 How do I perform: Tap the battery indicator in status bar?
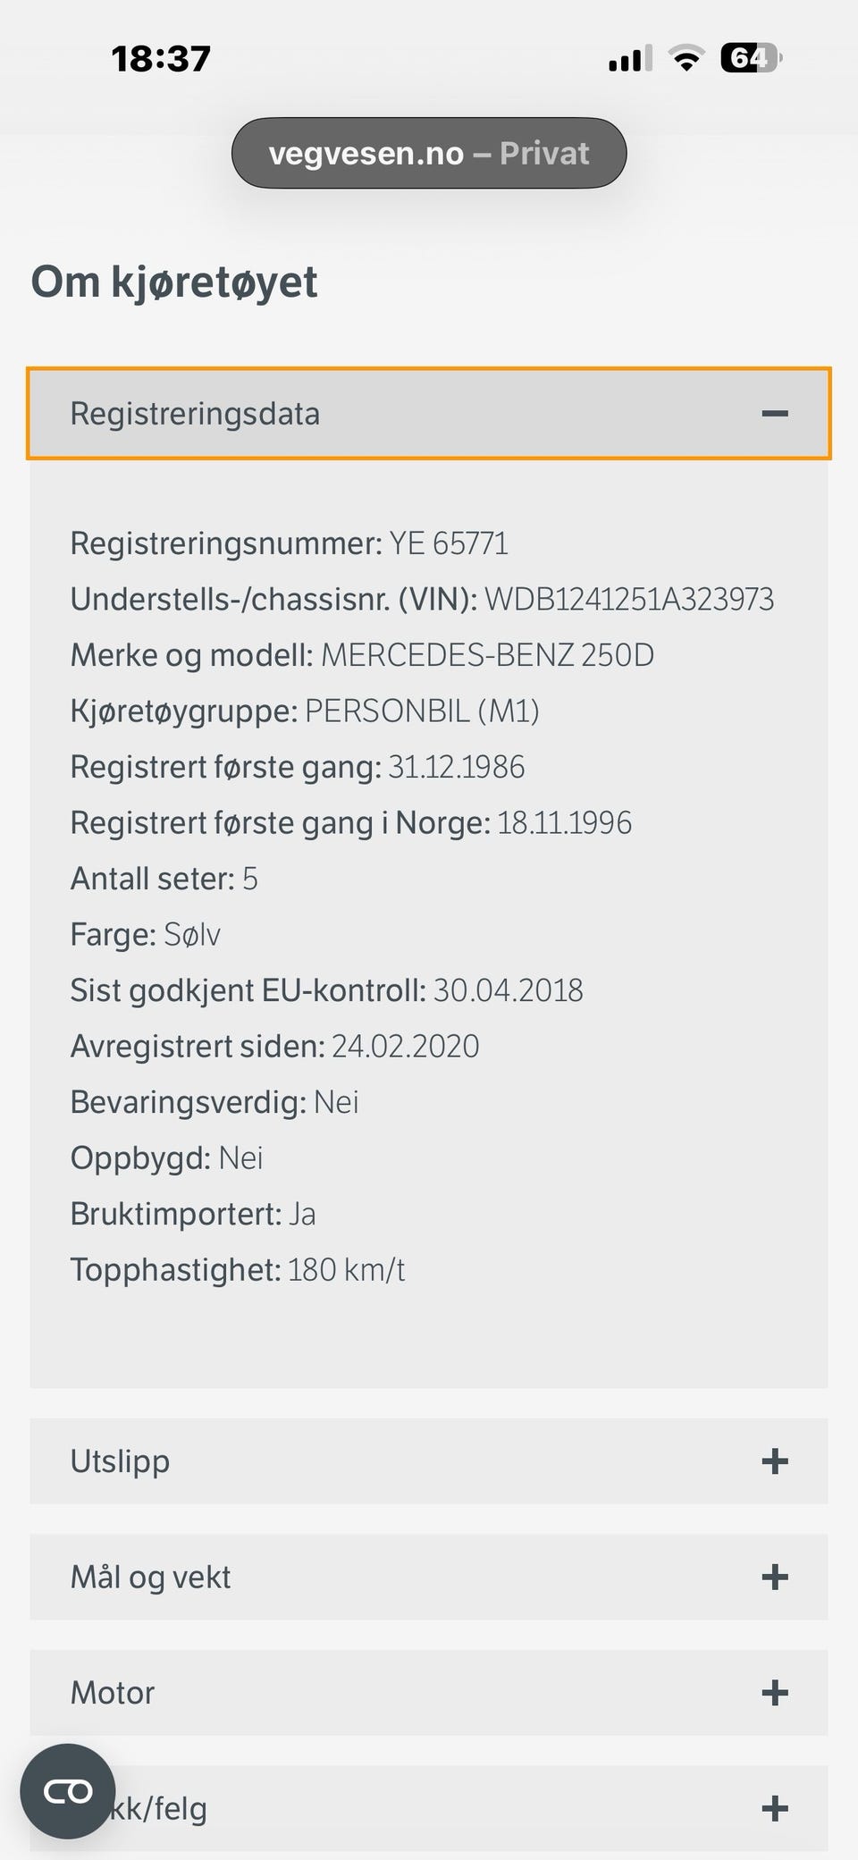[x=750, y=59]
